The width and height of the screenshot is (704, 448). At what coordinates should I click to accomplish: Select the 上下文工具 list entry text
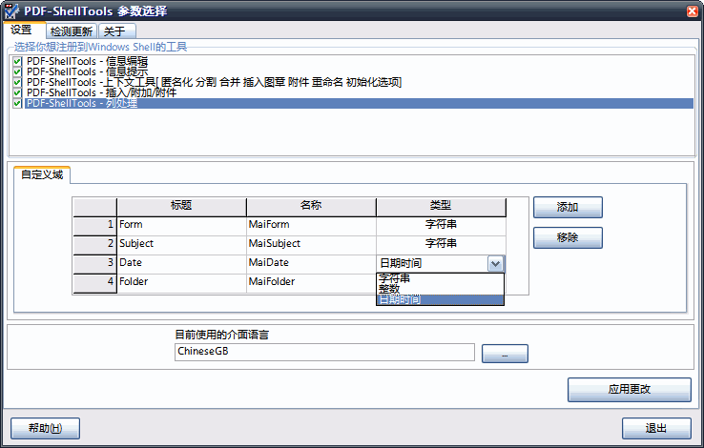(214, 83)
